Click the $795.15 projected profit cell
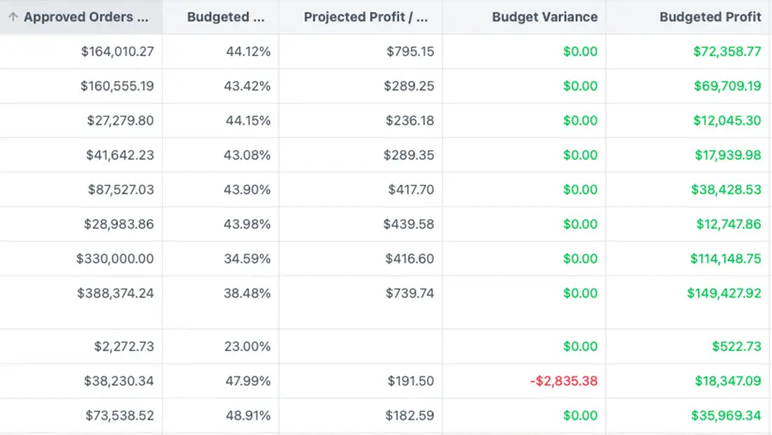Viewport: 772px width, 435px height. [410, 52]
